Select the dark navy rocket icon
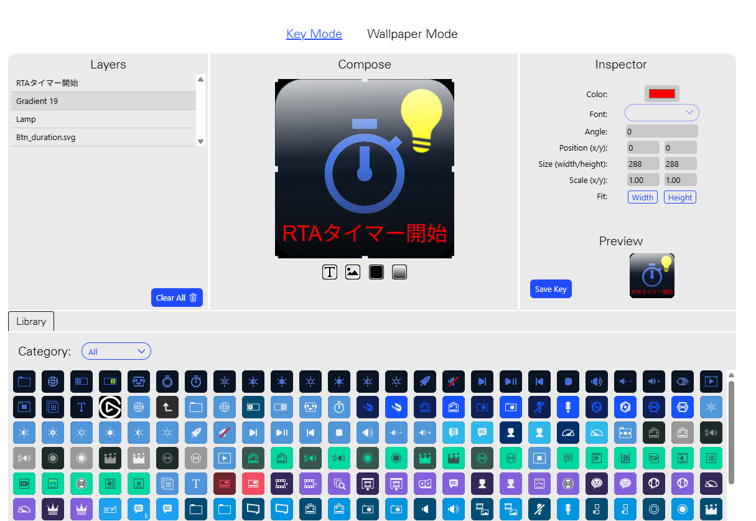 425,382
